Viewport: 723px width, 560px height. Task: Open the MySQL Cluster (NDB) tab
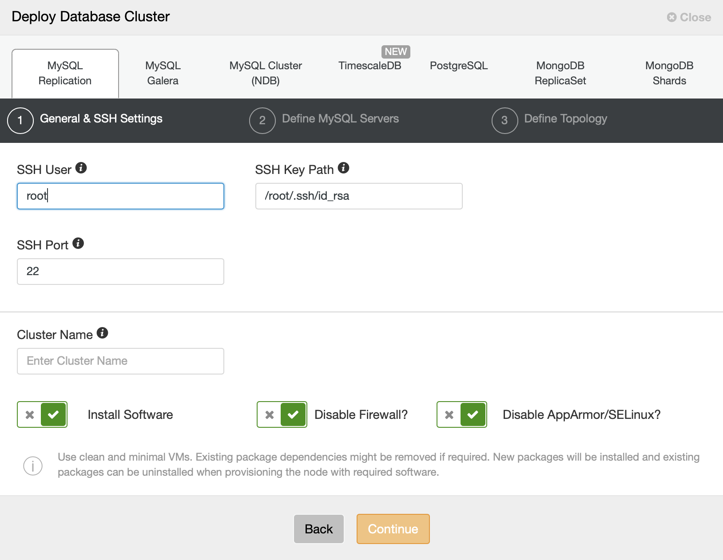pyautogui.click(x=266, y=73)
